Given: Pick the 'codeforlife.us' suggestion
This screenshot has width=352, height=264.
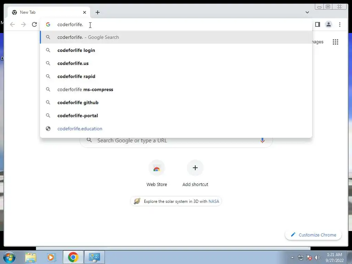Looking at the screenshot, I should [x=176, y=63].
